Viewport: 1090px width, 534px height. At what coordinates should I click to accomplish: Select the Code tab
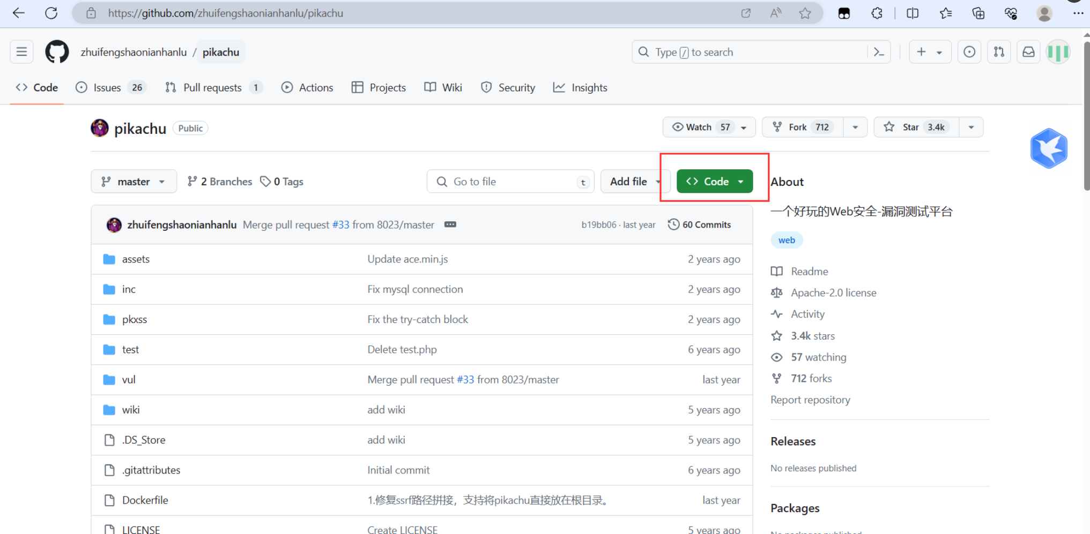[37, 87]
